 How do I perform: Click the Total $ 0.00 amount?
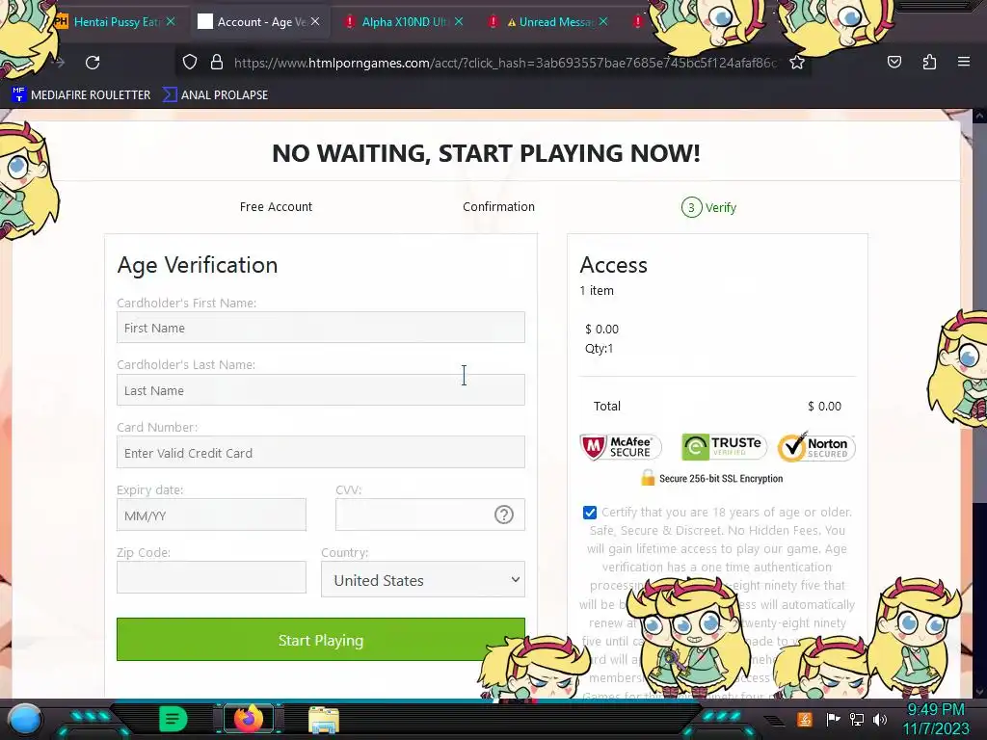pos(825,407)
